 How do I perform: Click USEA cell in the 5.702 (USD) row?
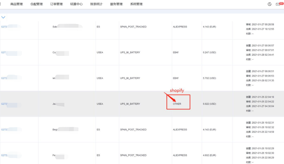tap(100, 78)
